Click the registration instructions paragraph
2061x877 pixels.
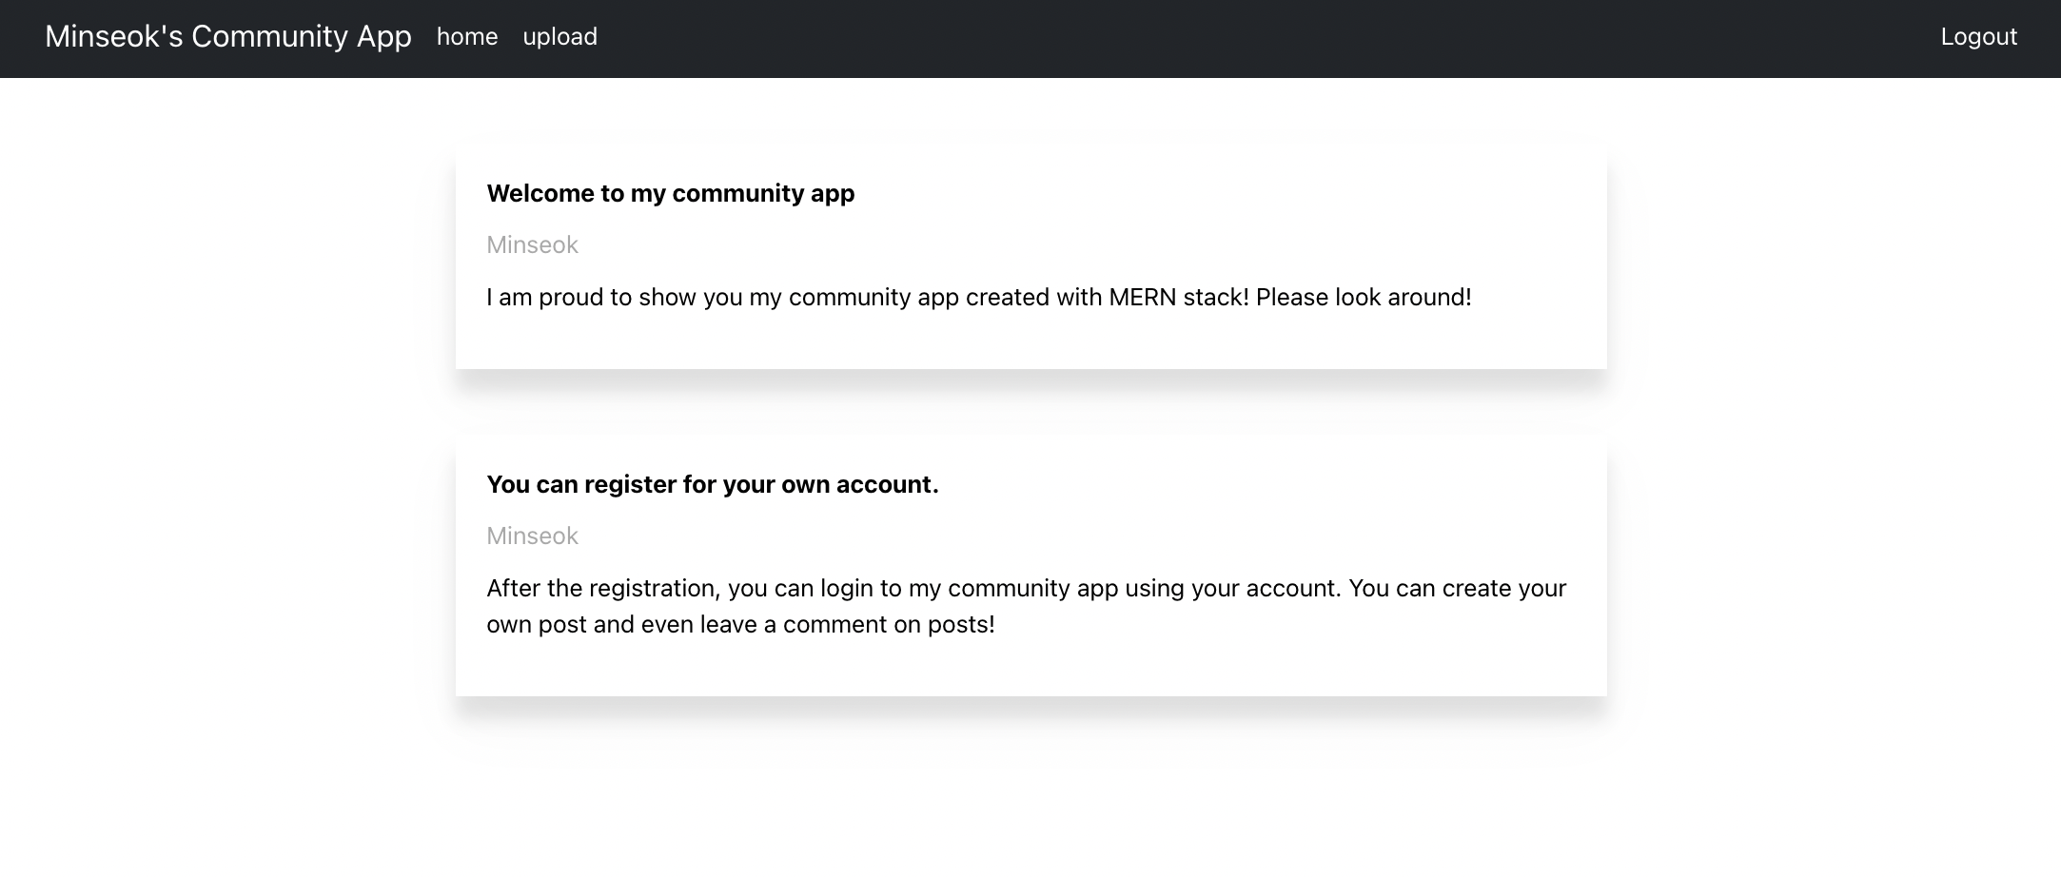pyautogui.click(x=1026, y=606)
